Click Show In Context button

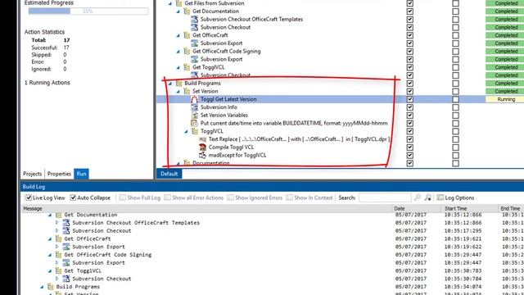pyautogui.click(x=309, y=197)
